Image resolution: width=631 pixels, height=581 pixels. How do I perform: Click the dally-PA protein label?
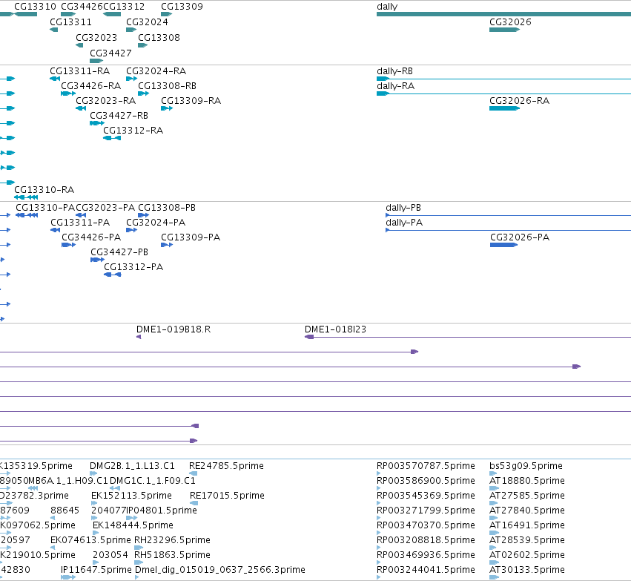[404, 223]
